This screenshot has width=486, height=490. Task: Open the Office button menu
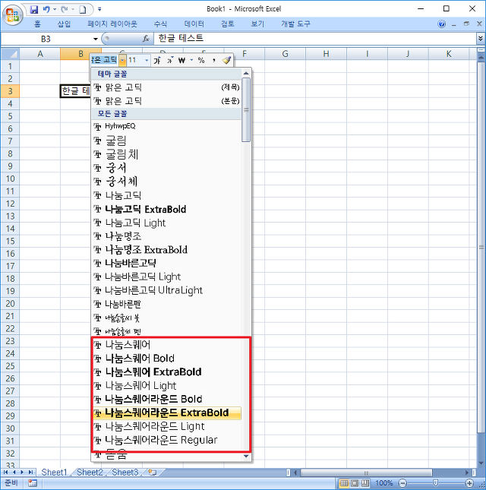(12, 14)
